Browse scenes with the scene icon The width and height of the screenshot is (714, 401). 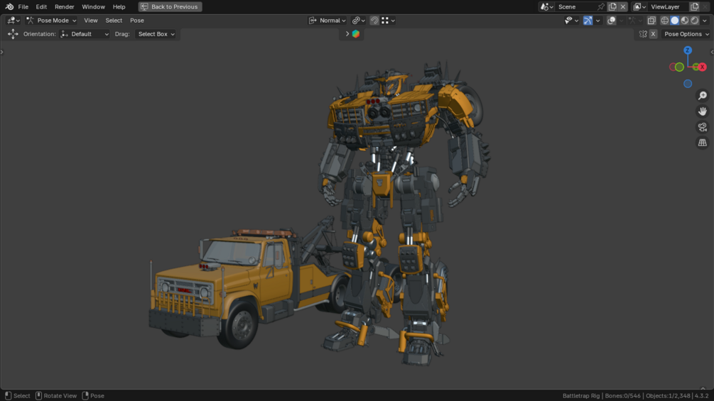[546, 7]
